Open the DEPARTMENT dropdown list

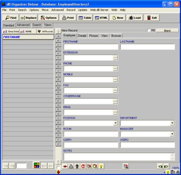[172, 123]
